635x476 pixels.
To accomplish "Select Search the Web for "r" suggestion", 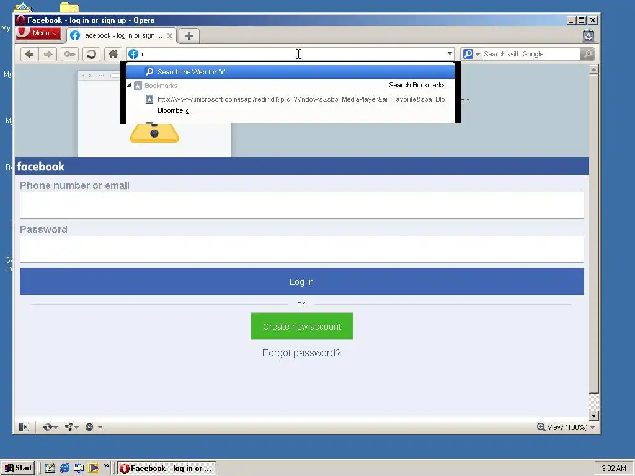I will [290, 72].
